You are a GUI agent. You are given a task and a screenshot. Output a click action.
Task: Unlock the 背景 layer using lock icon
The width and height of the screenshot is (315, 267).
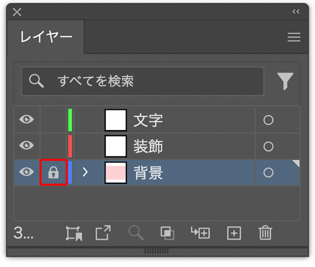(53, 172)
